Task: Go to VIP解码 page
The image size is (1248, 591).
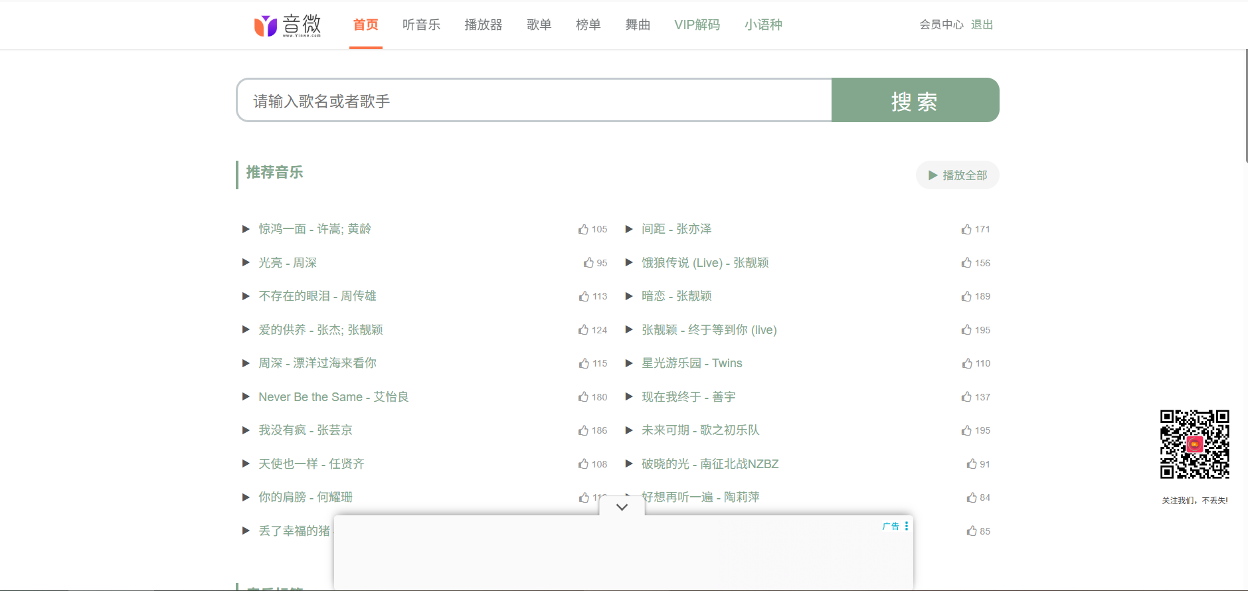Action: (697, 25)
